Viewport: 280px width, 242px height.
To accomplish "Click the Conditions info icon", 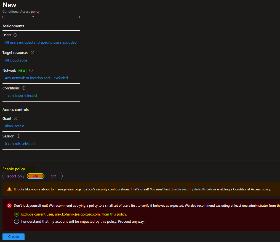I will point(24,88).
